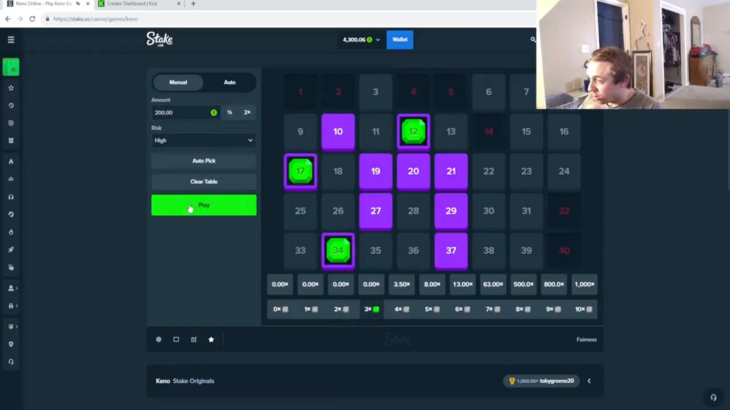
Task: Click the search icon in the Stake header
Action: point(533,40)
